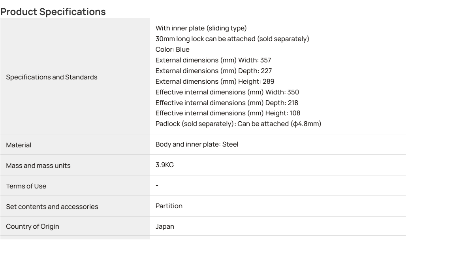
Task: Select the Specifications and Standards row label
Action: tap(52, 77)
